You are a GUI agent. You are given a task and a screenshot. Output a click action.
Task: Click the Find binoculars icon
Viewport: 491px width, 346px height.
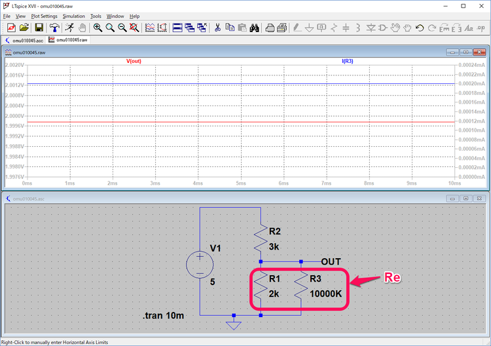[x=255, y=28]
